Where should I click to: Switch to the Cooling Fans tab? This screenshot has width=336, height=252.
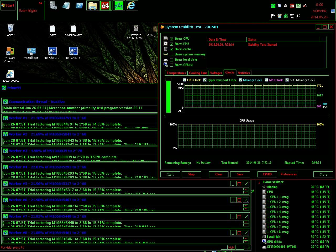[x=198, y=73]
